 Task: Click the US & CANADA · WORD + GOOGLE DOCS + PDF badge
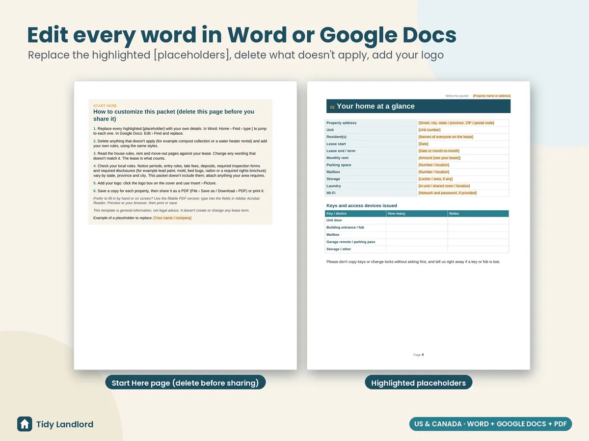490,424
